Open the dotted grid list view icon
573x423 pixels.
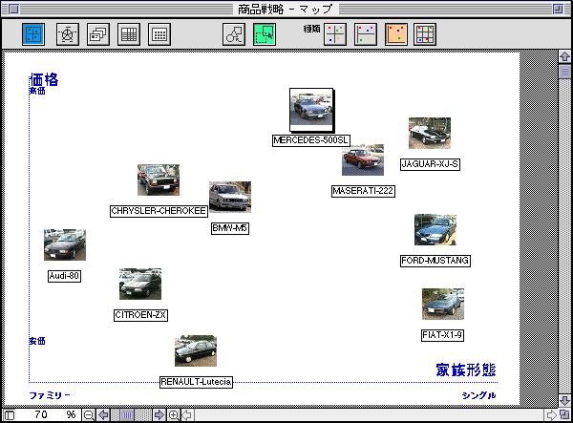(x=159, y=34)
